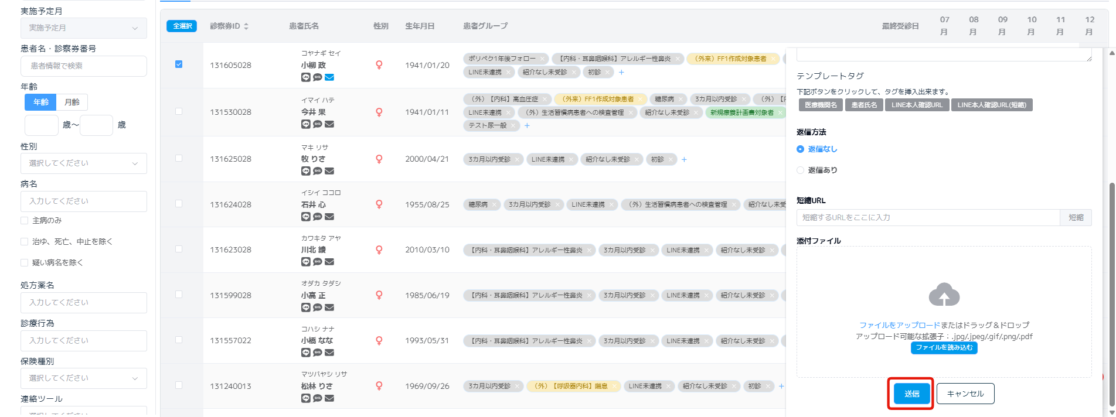Click the cloud upload icon
The width and height of the screenshot is (1116, 417).
[944, 295]
